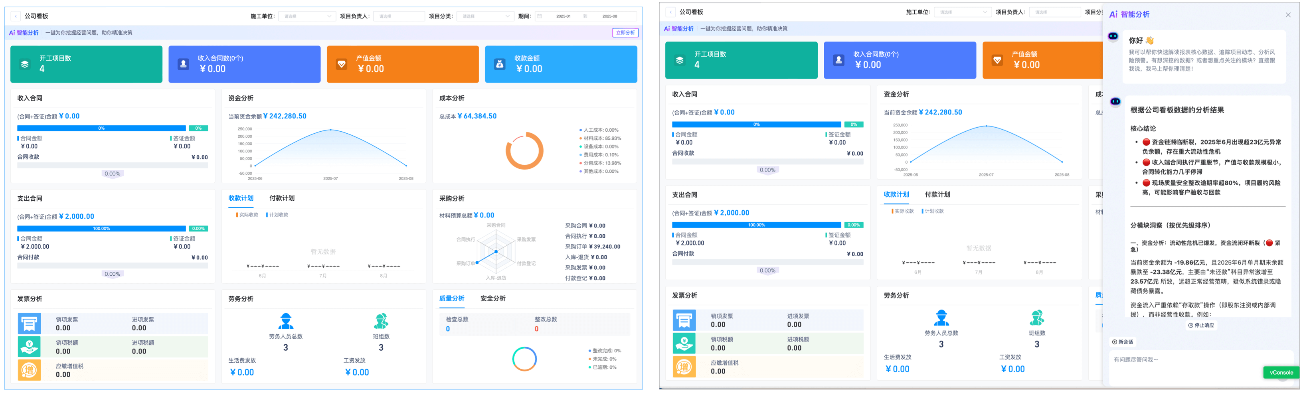Image resolution: width=1307 pixels, height=397 pixels.
Task: Click the 劳务人员总数 worker icon in right window
Action: pyautogui.click(x=942, y=318)
